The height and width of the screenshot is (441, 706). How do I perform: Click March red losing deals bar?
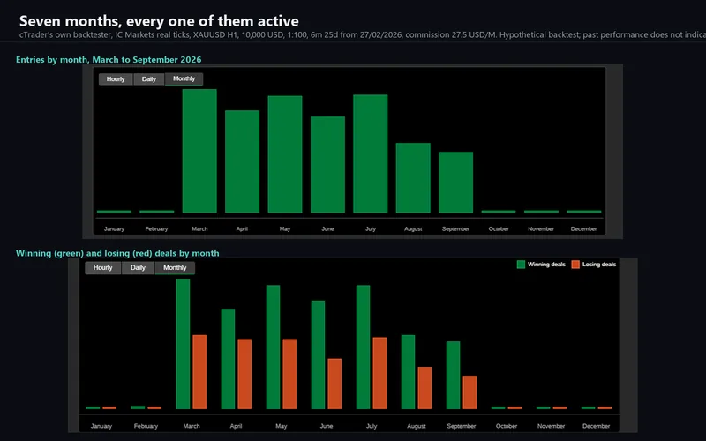(x=199, y=372)
